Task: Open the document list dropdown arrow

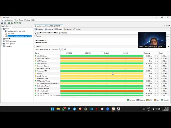Action: tap(167, 26)
